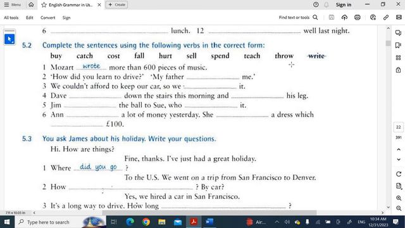Click the ENG language indicator
Image resolution: width=405 pixels, height=228 pixels.
click(x=361, y=222)
